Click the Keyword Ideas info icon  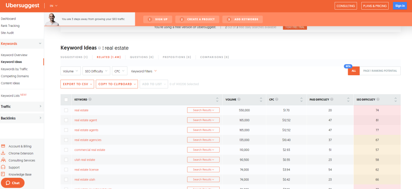pos(99,48)
